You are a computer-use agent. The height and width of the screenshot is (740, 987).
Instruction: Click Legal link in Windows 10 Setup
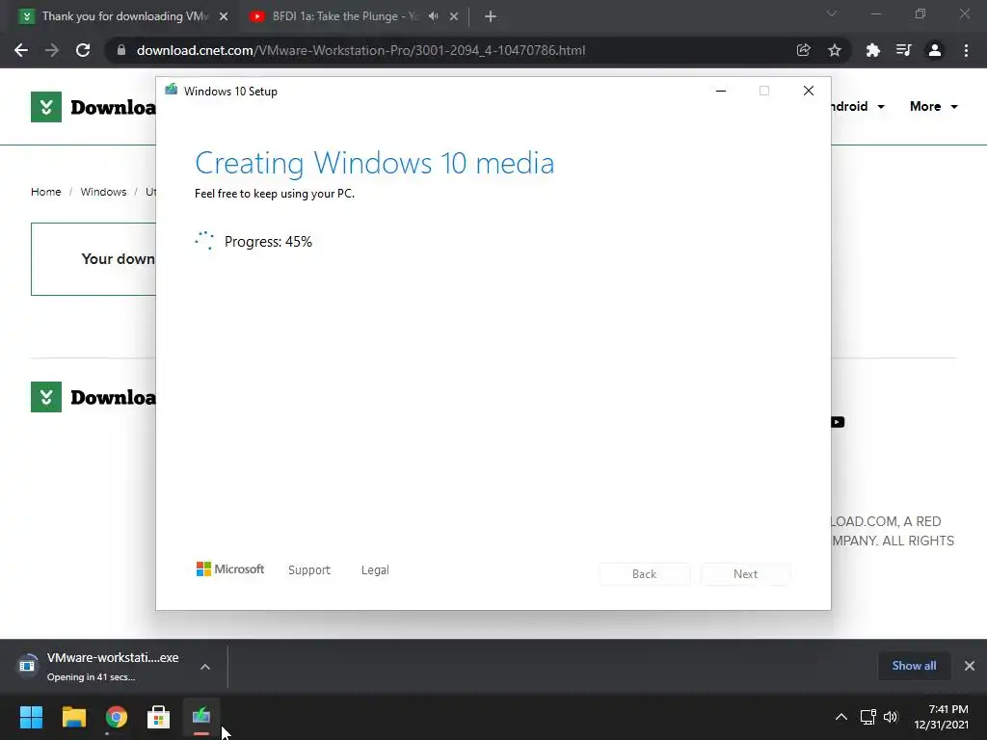pos(375,570)
